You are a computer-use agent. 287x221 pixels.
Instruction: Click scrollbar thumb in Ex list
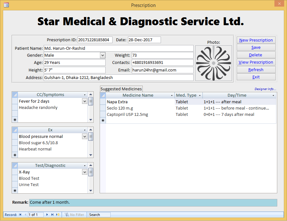pos(91,137)
